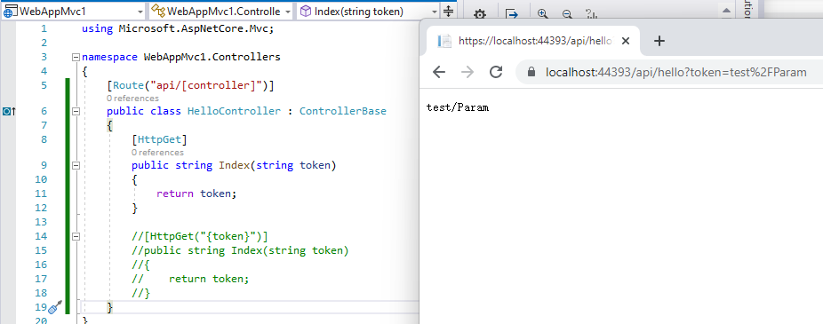Click the split editor window icon
Screen dimensions: 823x324
(448, 11)
